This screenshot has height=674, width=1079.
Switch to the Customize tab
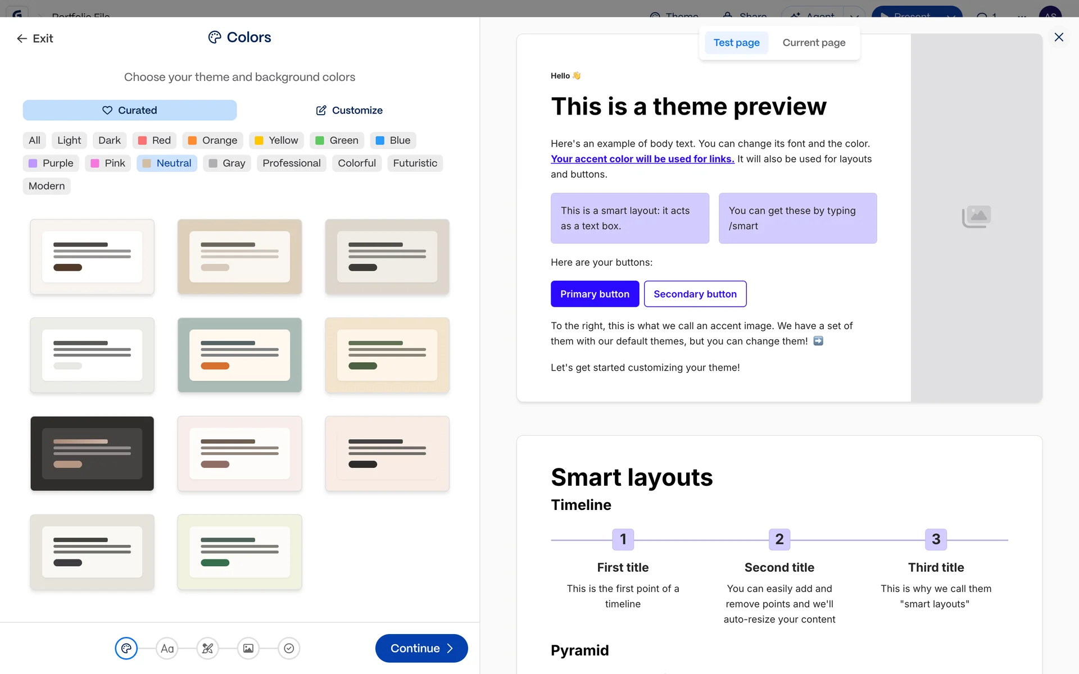349,110
